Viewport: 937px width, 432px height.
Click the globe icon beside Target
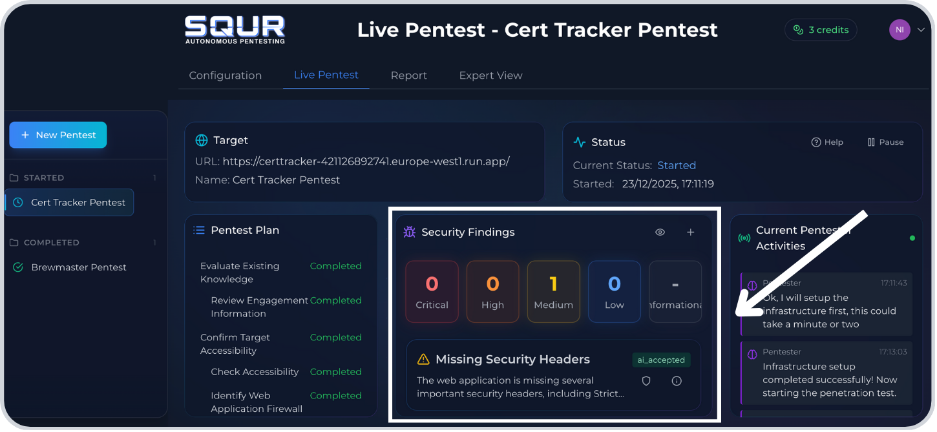[202, 140]
